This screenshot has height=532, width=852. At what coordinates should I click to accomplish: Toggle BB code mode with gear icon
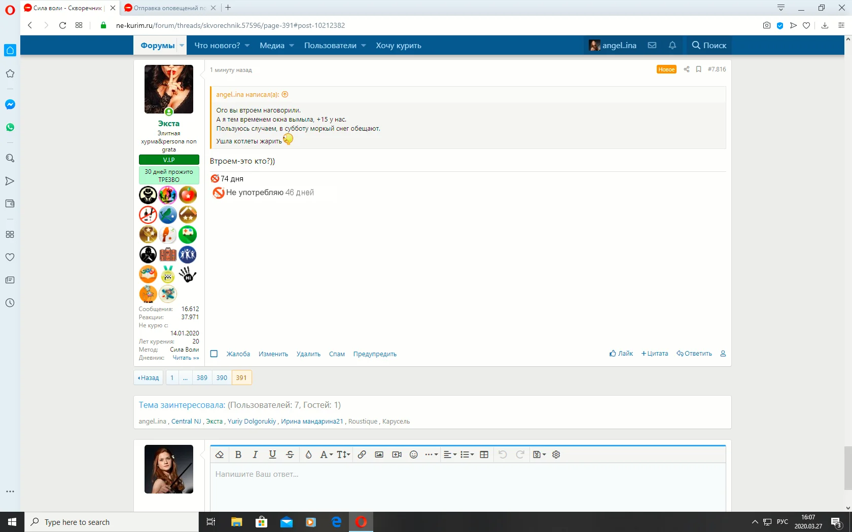coord(556,454)
